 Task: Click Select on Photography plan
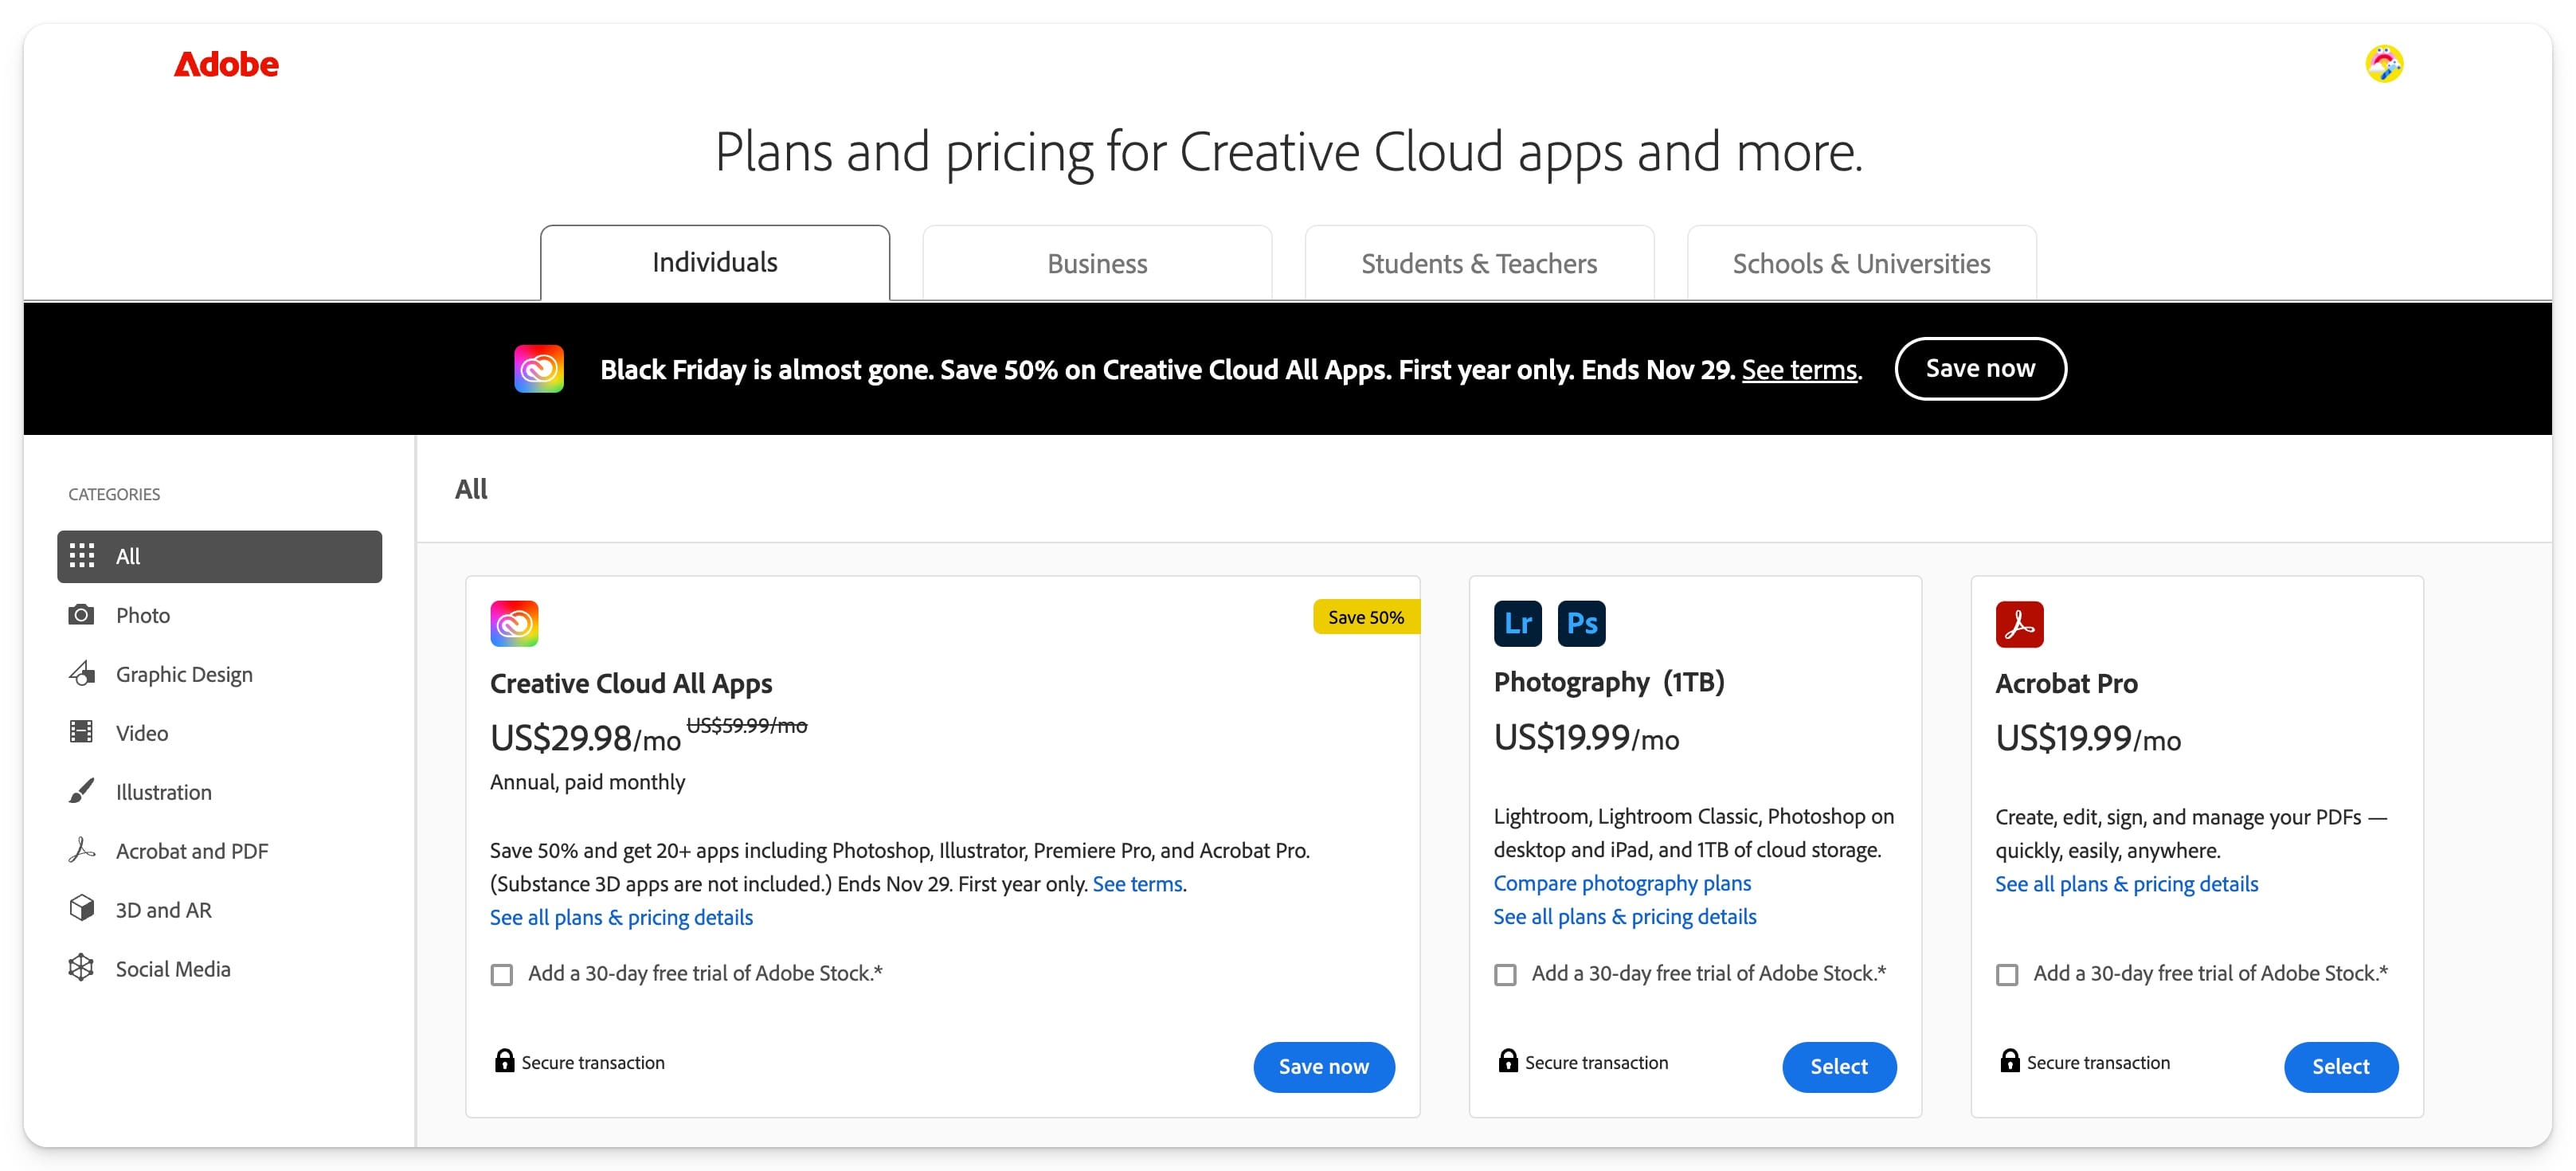click(x=1839, y=1067)
